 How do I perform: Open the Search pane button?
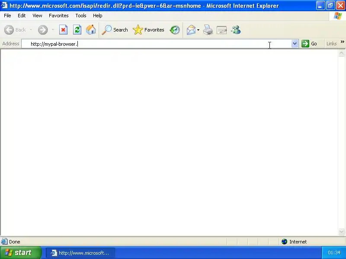115,30
